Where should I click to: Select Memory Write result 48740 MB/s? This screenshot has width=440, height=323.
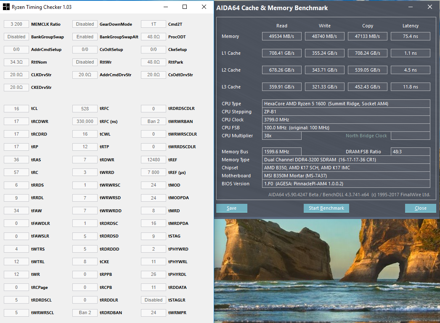coord(325,36)
